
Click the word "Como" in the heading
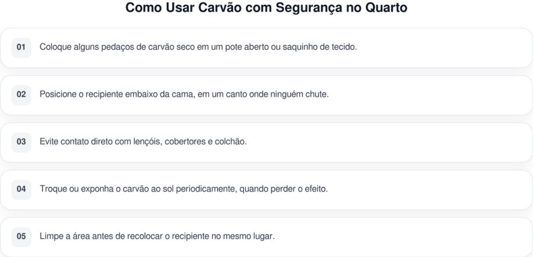click(x=142, y=9)
